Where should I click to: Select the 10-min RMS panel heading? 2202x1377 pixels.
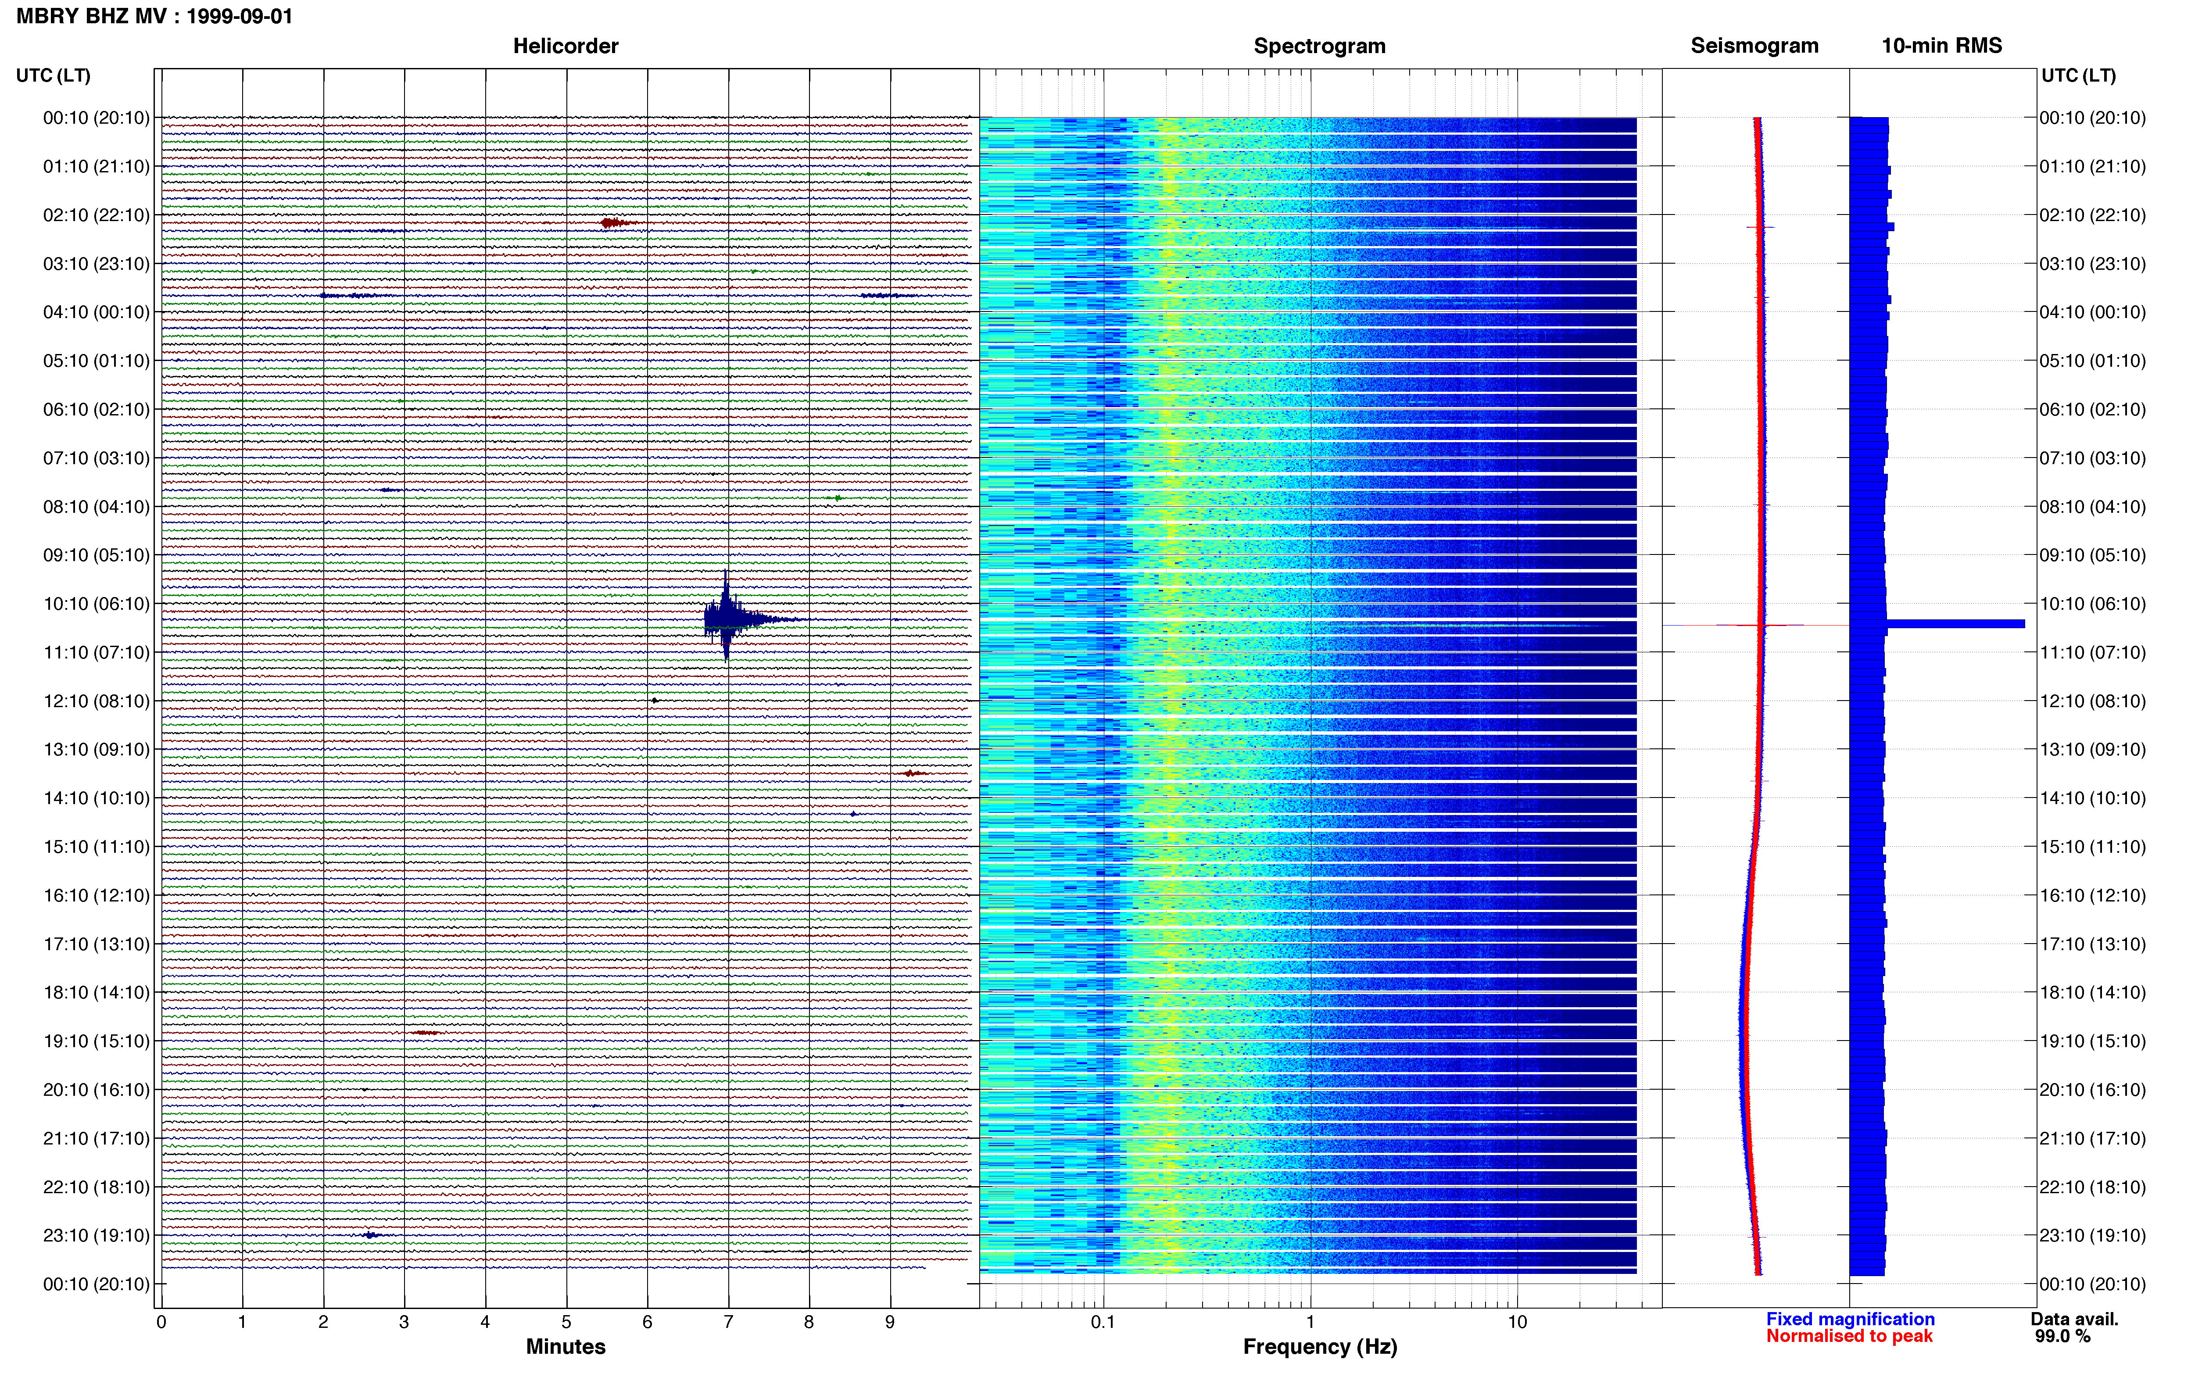click(1941, 46)
